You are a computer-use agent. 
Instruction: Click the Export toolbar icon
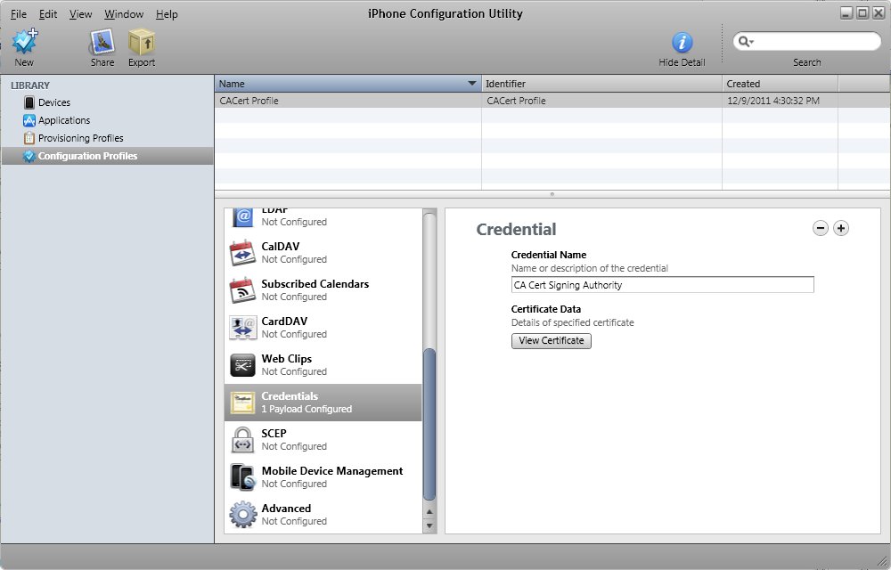pyautogui.click(x=141, y=42)
